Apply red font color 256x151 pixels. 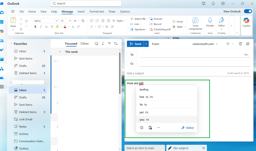[65, 26]
